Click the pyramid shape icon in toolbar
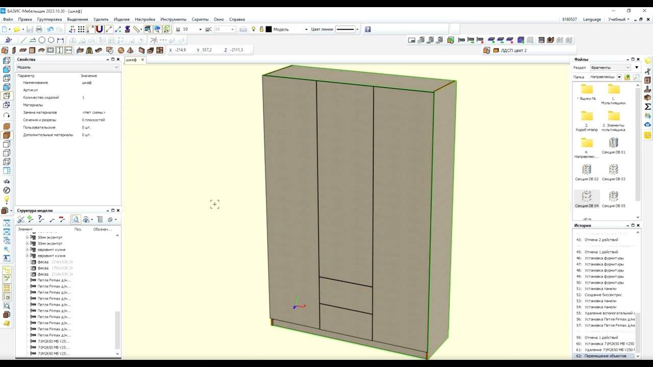 click(131, 50)
